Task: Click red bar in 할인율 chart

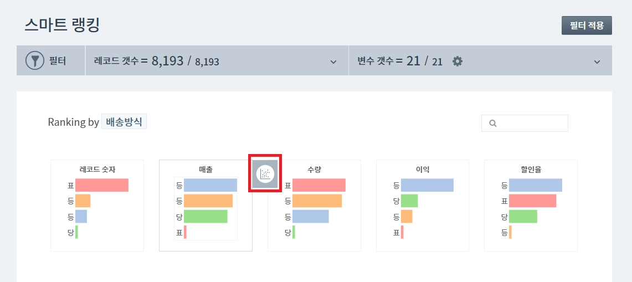Action: pyautogui.click(x=532, y=201)
